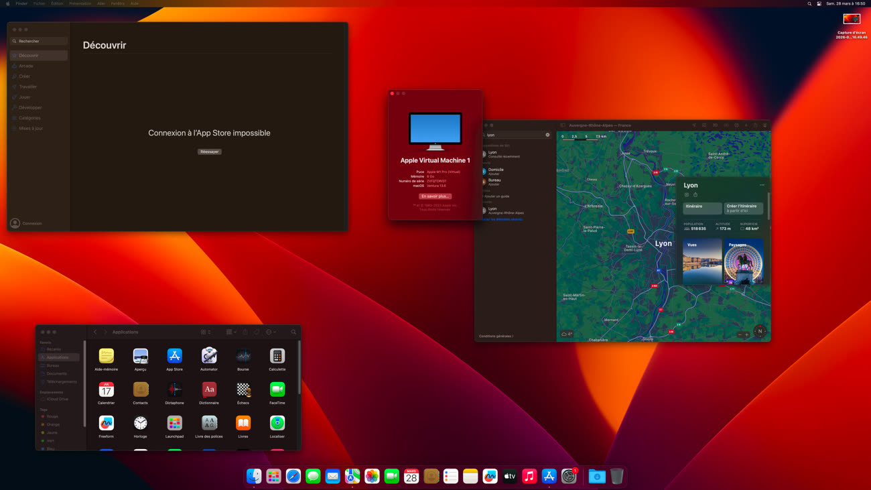Open the Finder group-by dropdown

click(231, 332)
